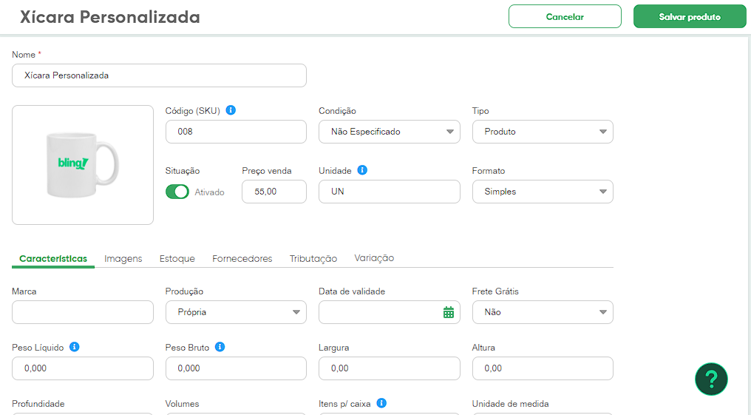This screenshot has height=415, width=751.
Task: Click the Peso Líquido info icon
Action: pyautogui.click(x=75, y=347)
